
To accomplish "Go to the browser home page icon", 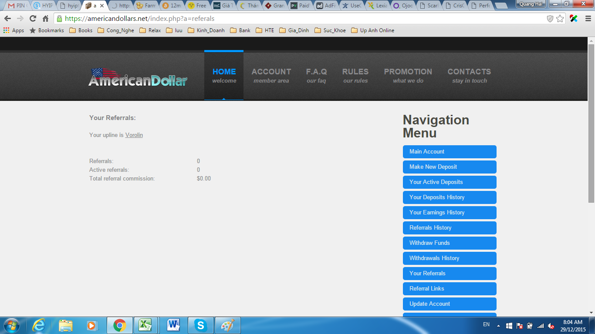I will pyautogui.click(x=45, y=19).
